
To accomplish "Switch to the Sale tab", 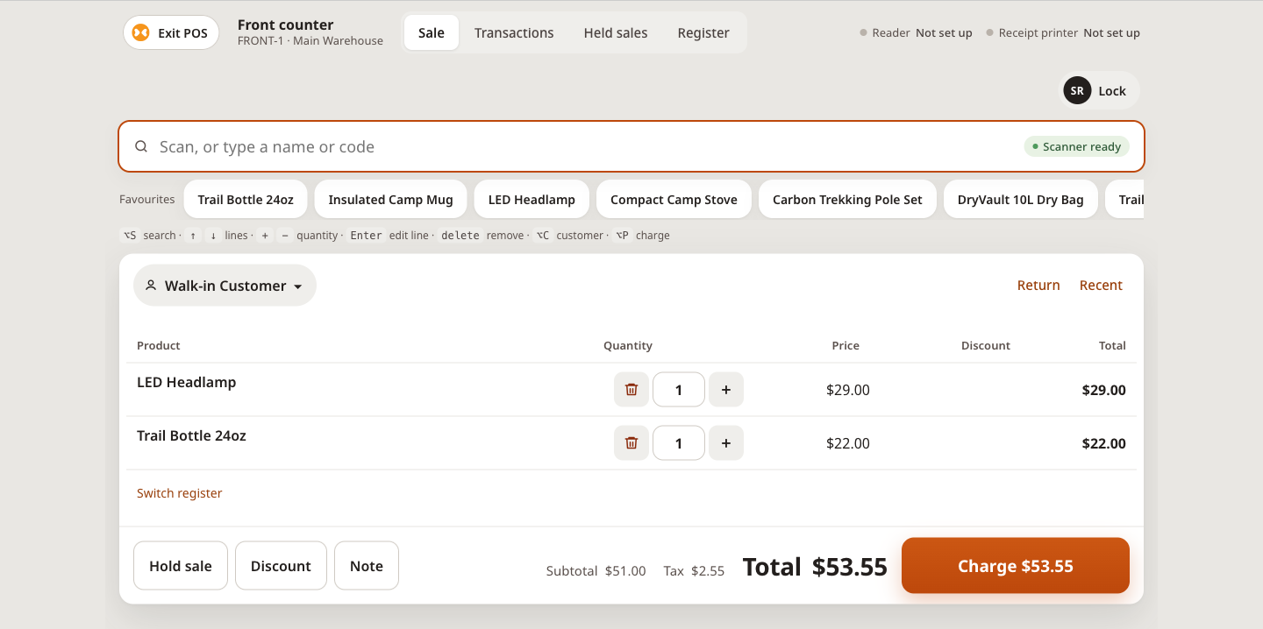I will point(432,32).
